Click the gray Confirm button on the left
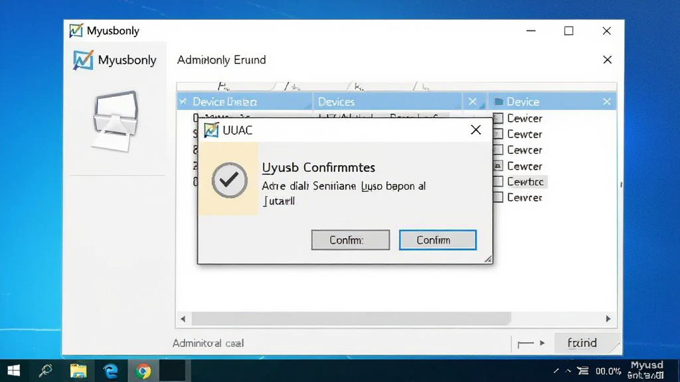The width and height of the screenshot is (680, 382). coord(351,240)
